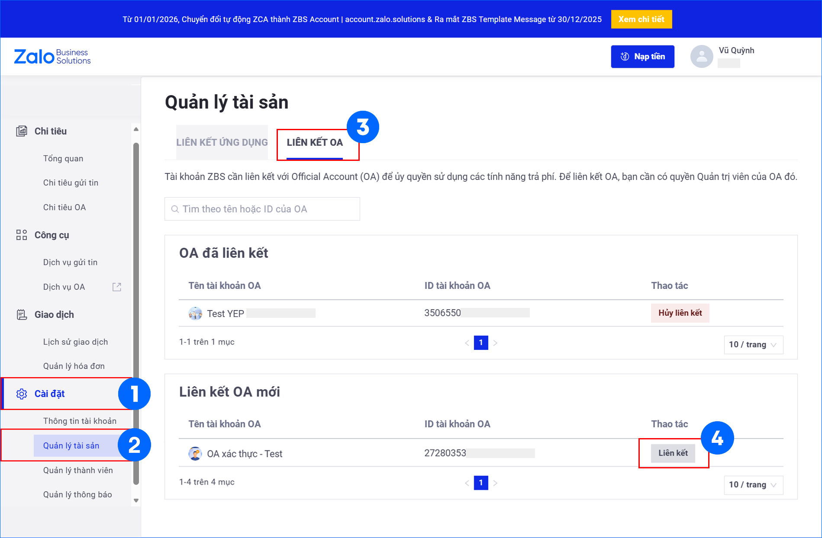822x538 pixels.
Task: Click the OA xác thực - Test avatar
Action: point(195,454)
